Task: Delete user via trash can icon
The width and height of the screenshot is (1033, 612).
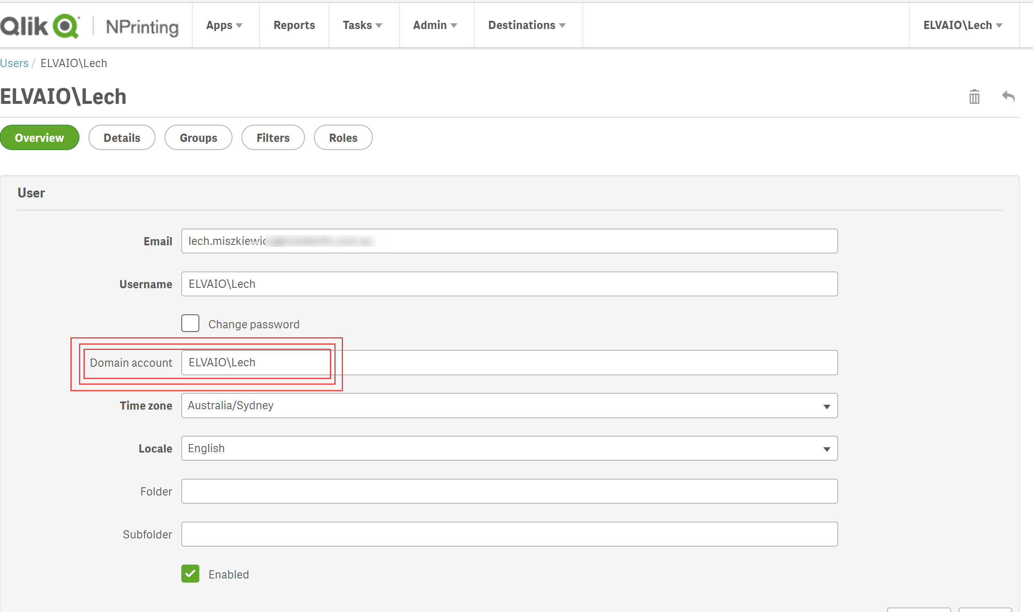Action: [x=974, y=97]
